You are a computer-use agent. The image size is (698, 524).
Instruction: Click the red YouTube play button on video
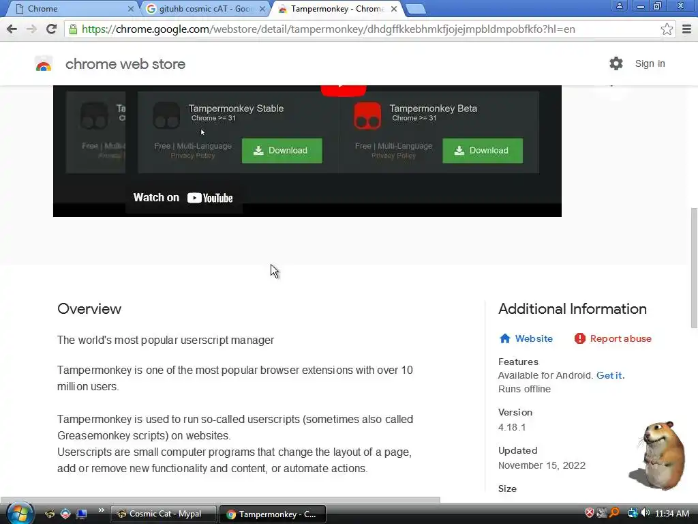(344, 89)
